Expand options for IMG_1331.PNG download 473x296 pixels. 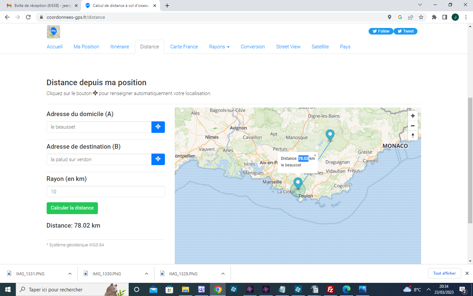pos(70,274)
